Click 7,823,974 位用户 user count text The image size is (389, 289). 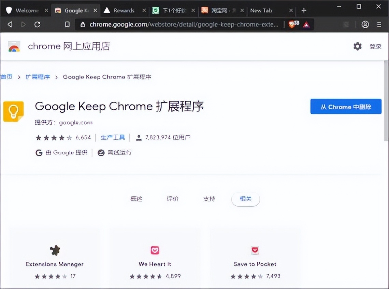coord(168,137)
